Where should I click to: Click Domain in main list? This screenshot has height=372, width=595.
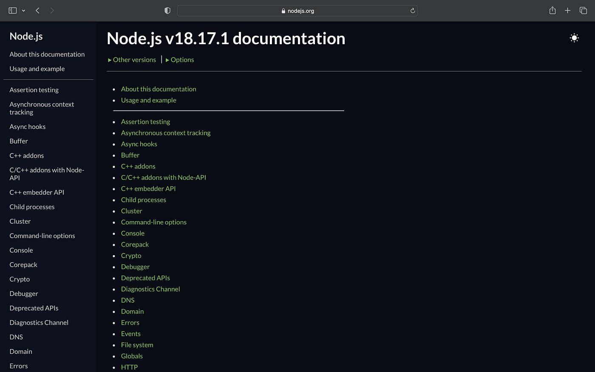pos(133,312)
